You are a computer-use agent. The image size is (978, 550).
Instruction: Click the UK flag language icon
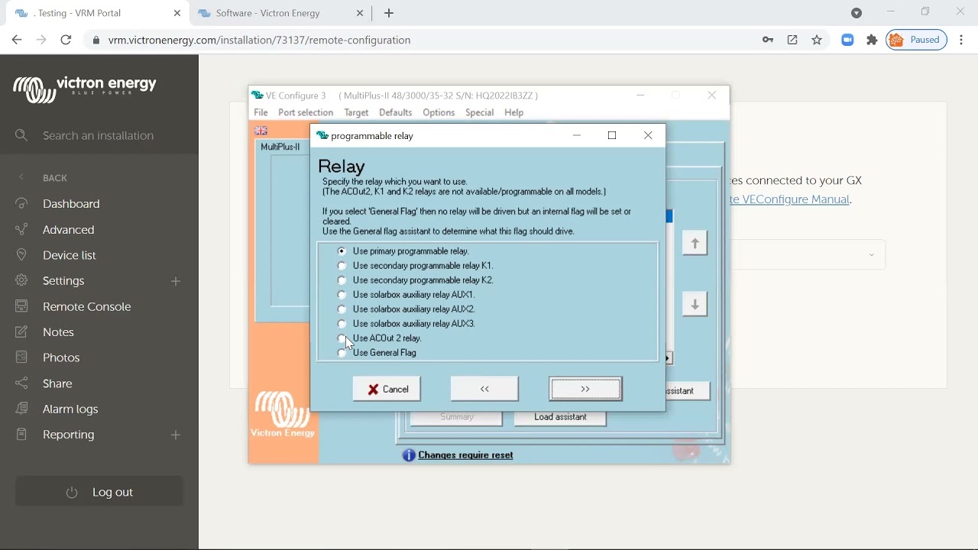pyautogui.click(x=261, y=131)
